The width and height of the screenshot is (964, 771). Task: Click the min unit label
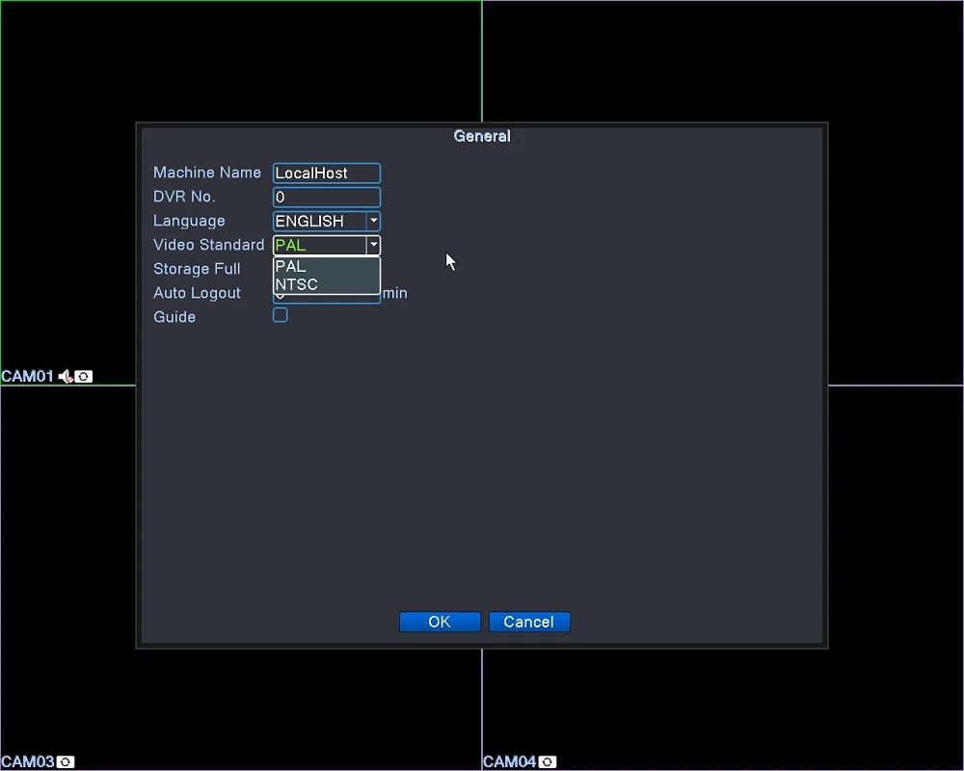pyautogui.click(x=394, y=293)
